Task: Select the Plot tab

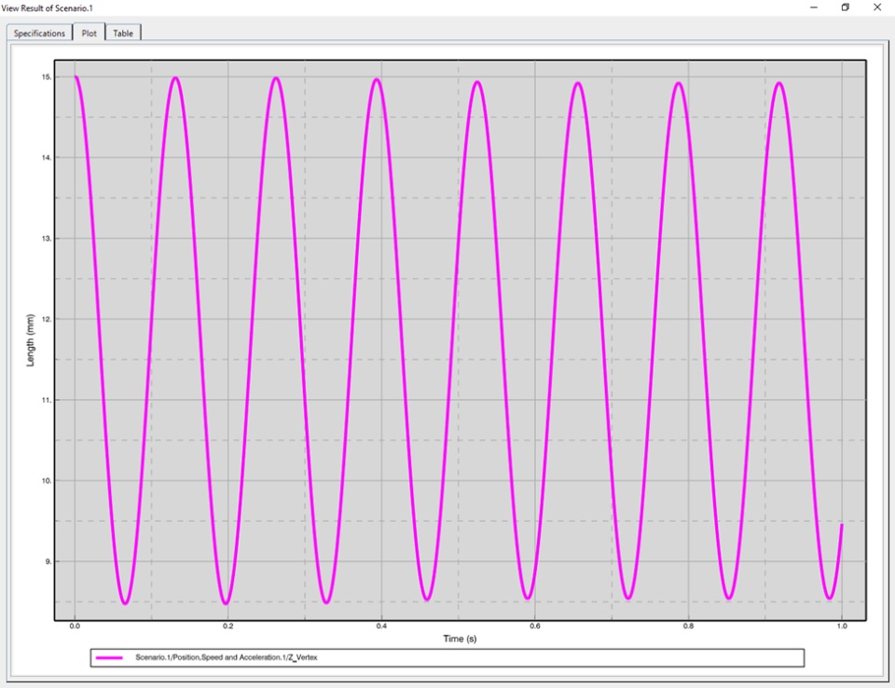Action: pos(89,33)
